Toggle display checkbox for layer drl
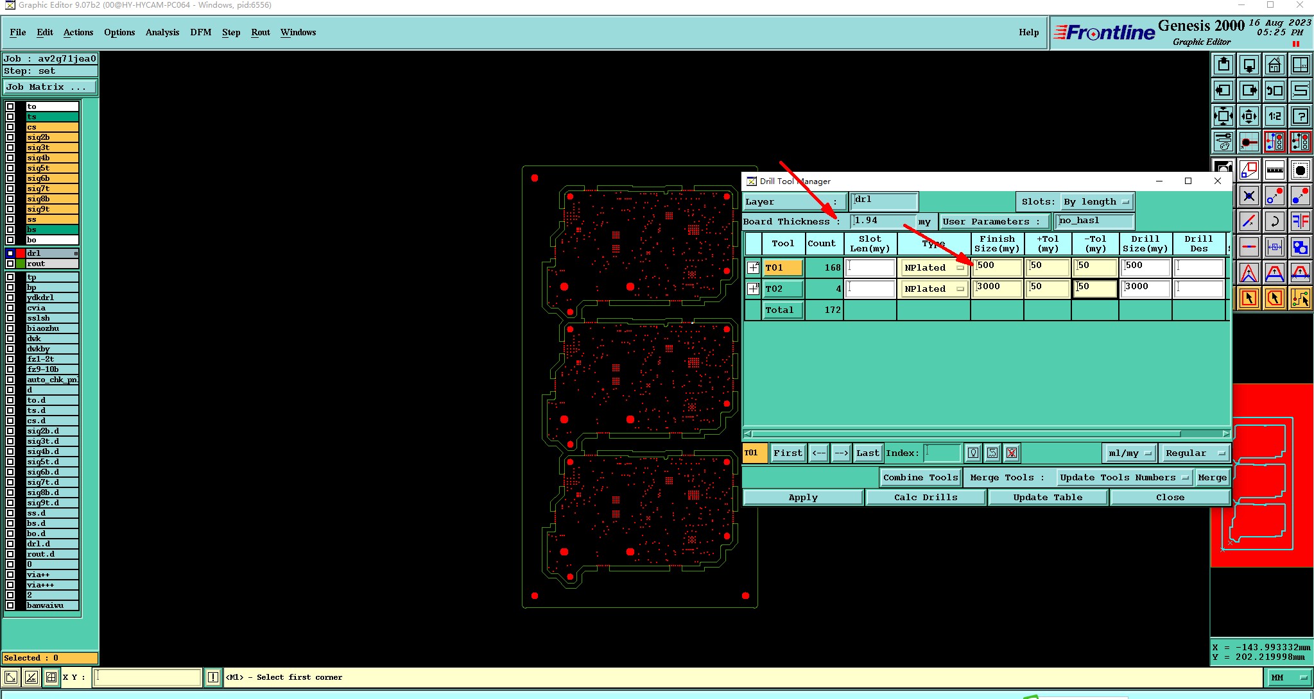The height and width of the screenshot is (699, 1314). pyautogui.click(x=10, y=253)
